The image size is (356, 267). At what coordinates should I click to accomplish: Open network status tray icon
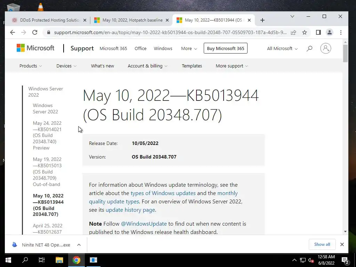click(303, 260)
